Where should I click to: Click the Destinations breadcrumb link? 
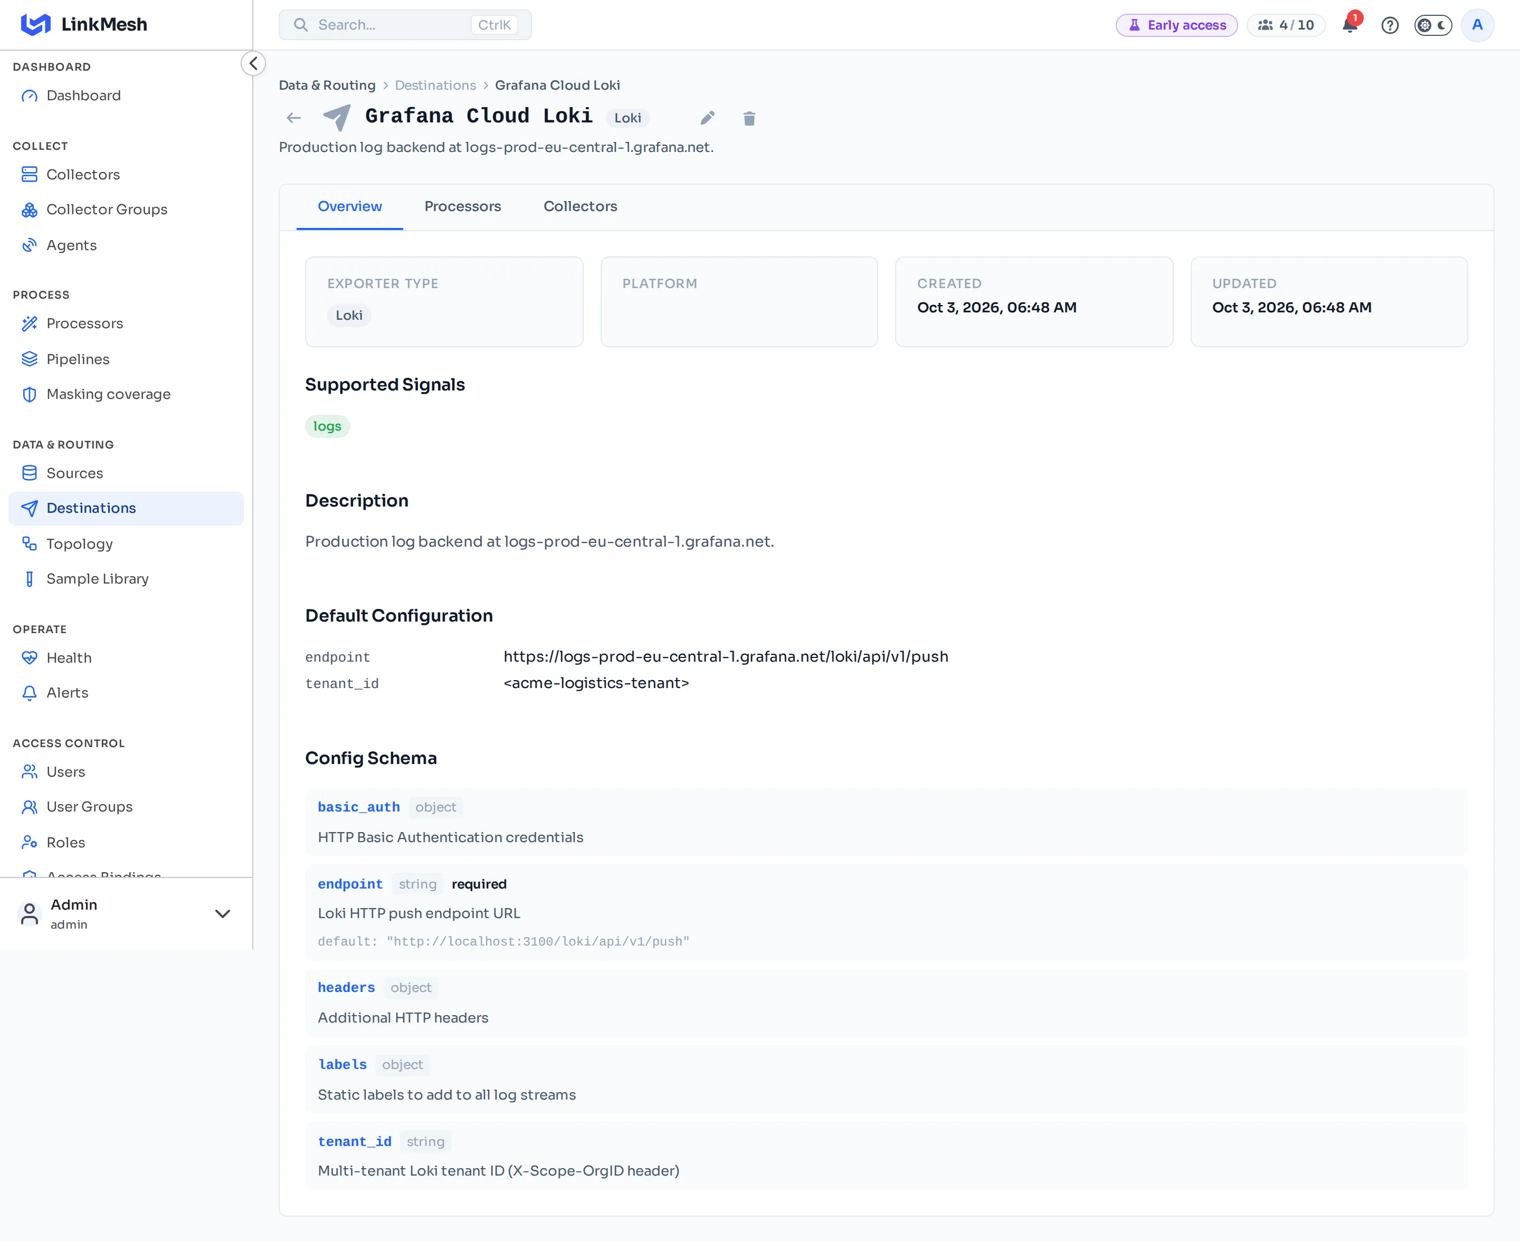click(435, 85)
